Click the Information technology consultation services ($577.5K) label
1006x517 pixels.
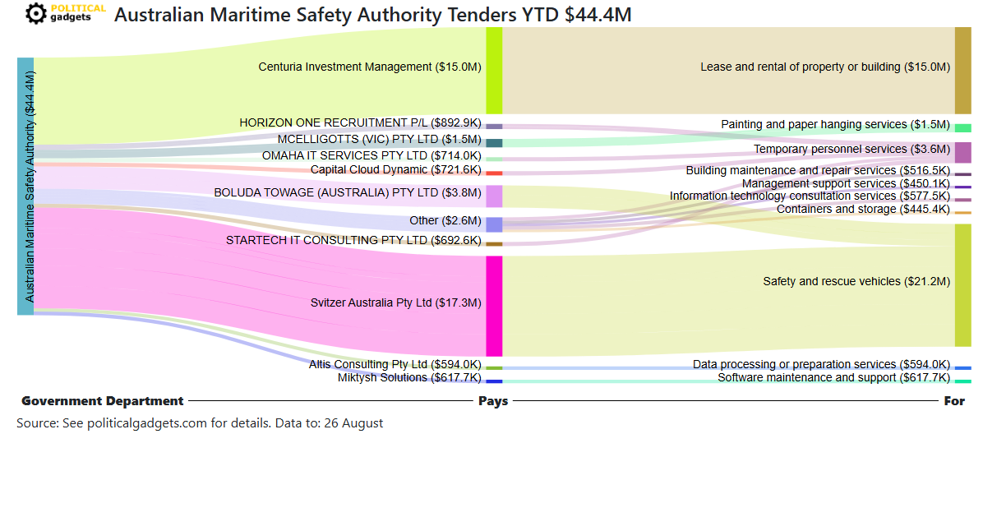(x=810, y=196)
